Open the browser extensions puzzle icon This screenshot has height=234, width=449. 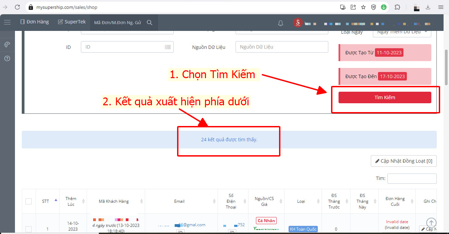[397, 7]
